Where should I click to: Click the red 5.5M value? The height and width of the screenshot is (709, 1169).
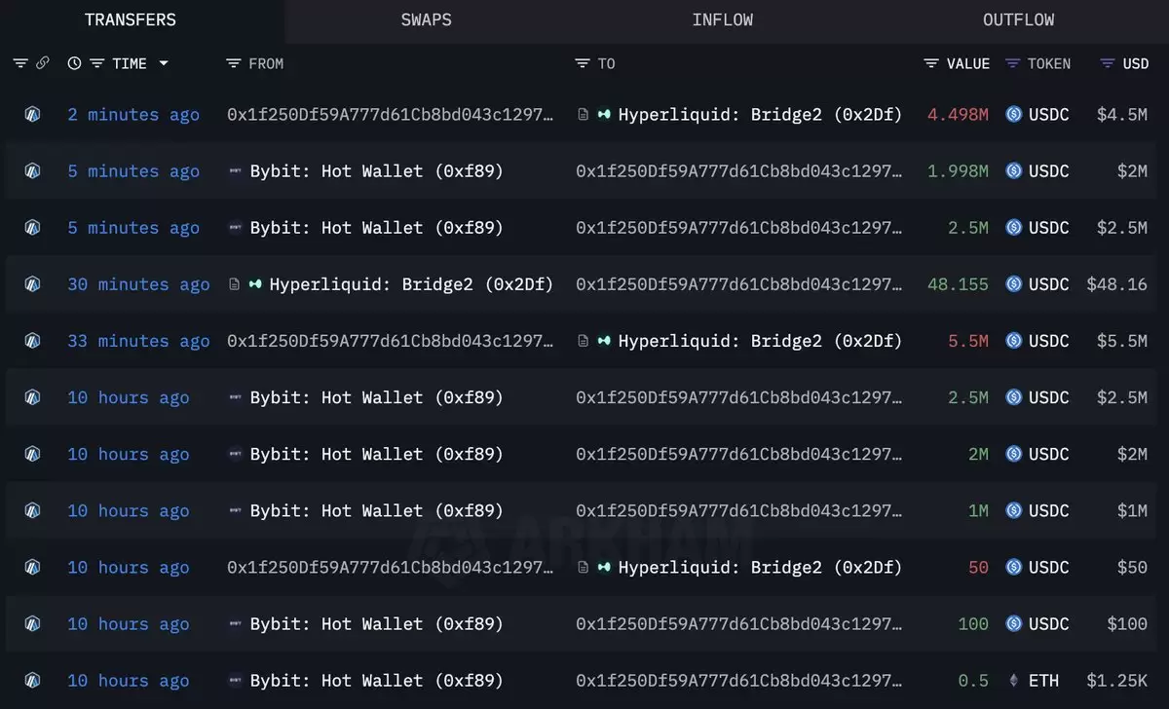(x=968, y=341)
